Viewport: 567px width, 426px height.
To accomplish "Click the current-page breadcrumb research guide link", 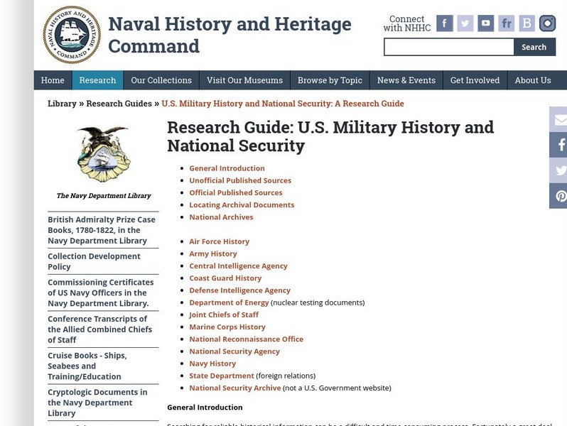I will point(282,104).
